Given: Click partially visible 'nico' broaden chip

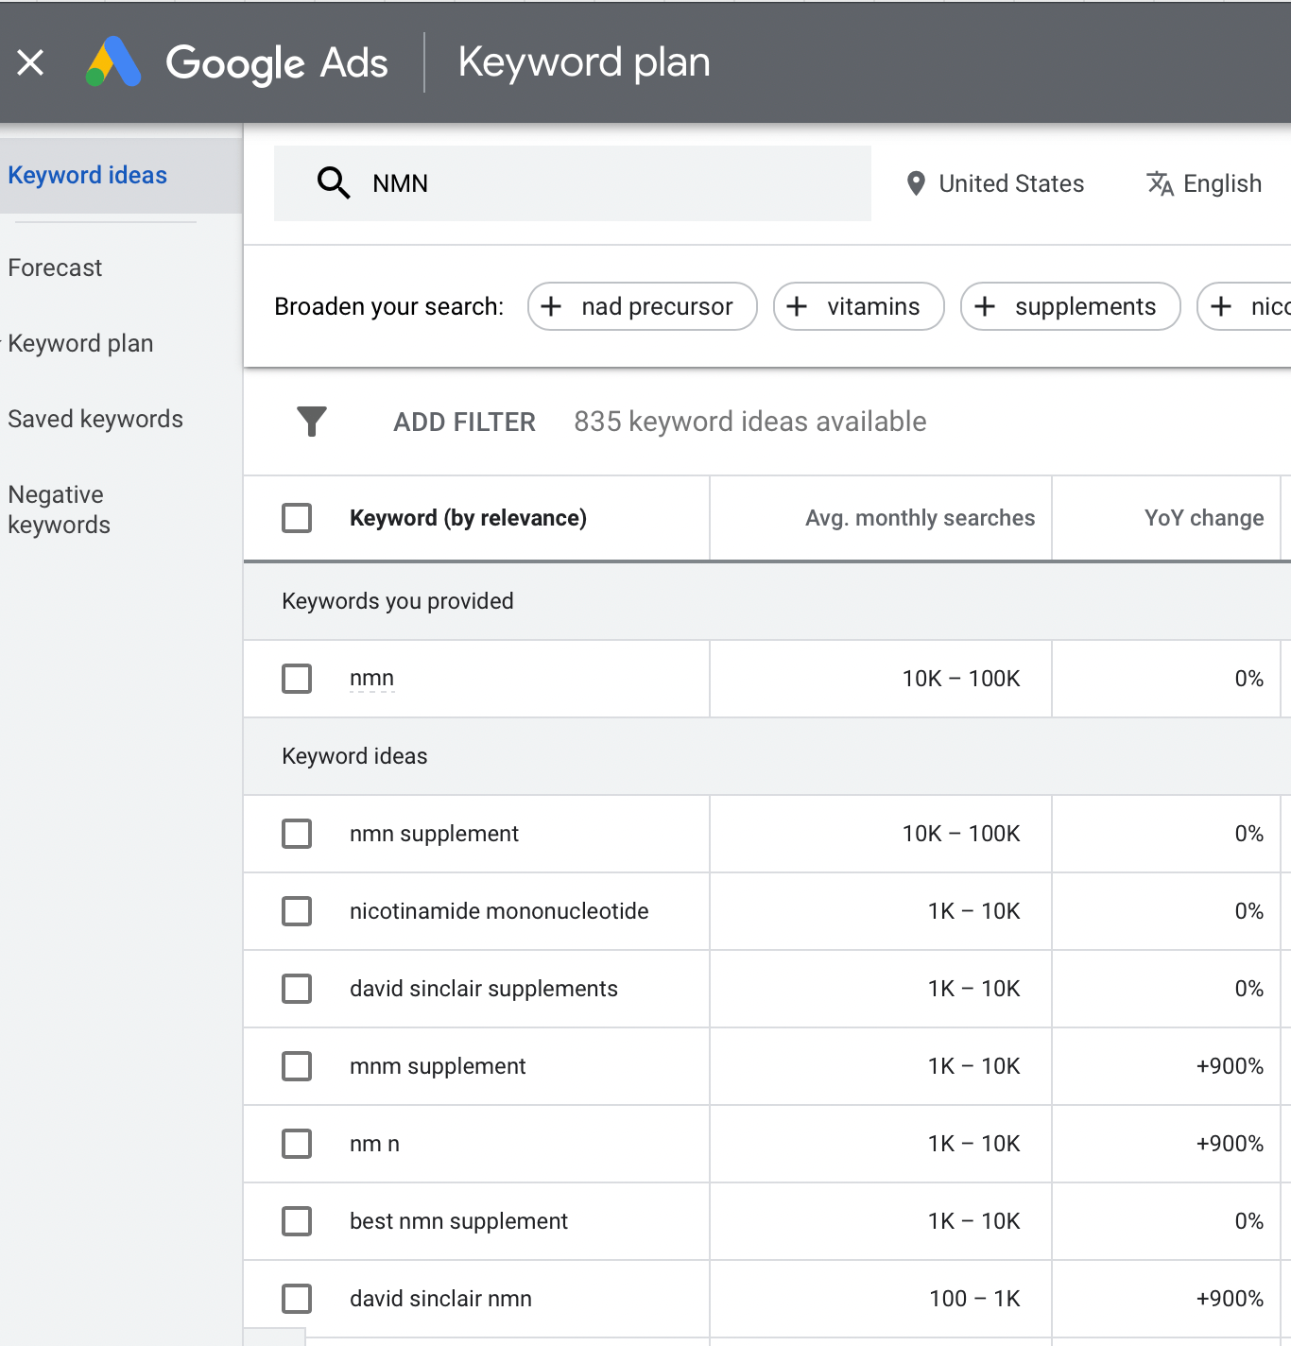Looking at the screenshot, I should [x=1245, y=306].
